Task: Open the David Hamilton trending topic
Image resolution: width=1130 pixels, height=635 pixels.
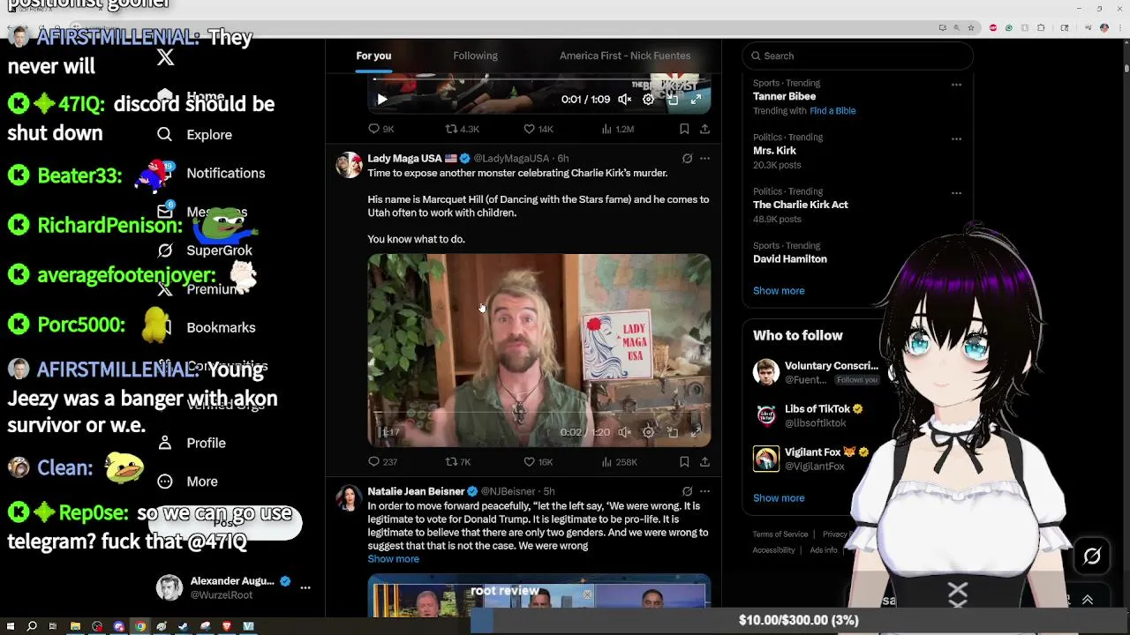Action: (x=790, y=259)
